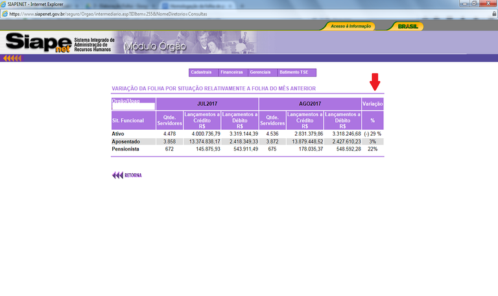Click the Pensionista variation value 22%

372,149
